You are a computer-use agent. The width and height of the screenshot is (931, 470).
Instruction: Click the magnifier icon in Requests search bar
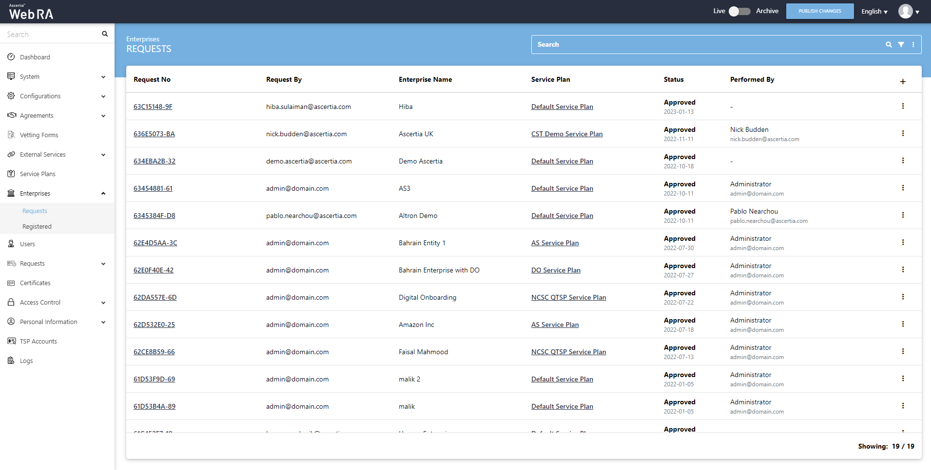pos(889,44)
